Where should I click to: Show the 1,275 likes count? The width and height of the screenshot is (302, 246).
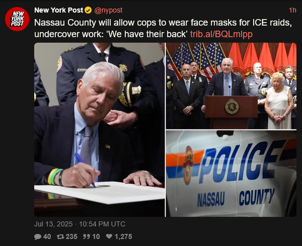click(x=123, y=236)
